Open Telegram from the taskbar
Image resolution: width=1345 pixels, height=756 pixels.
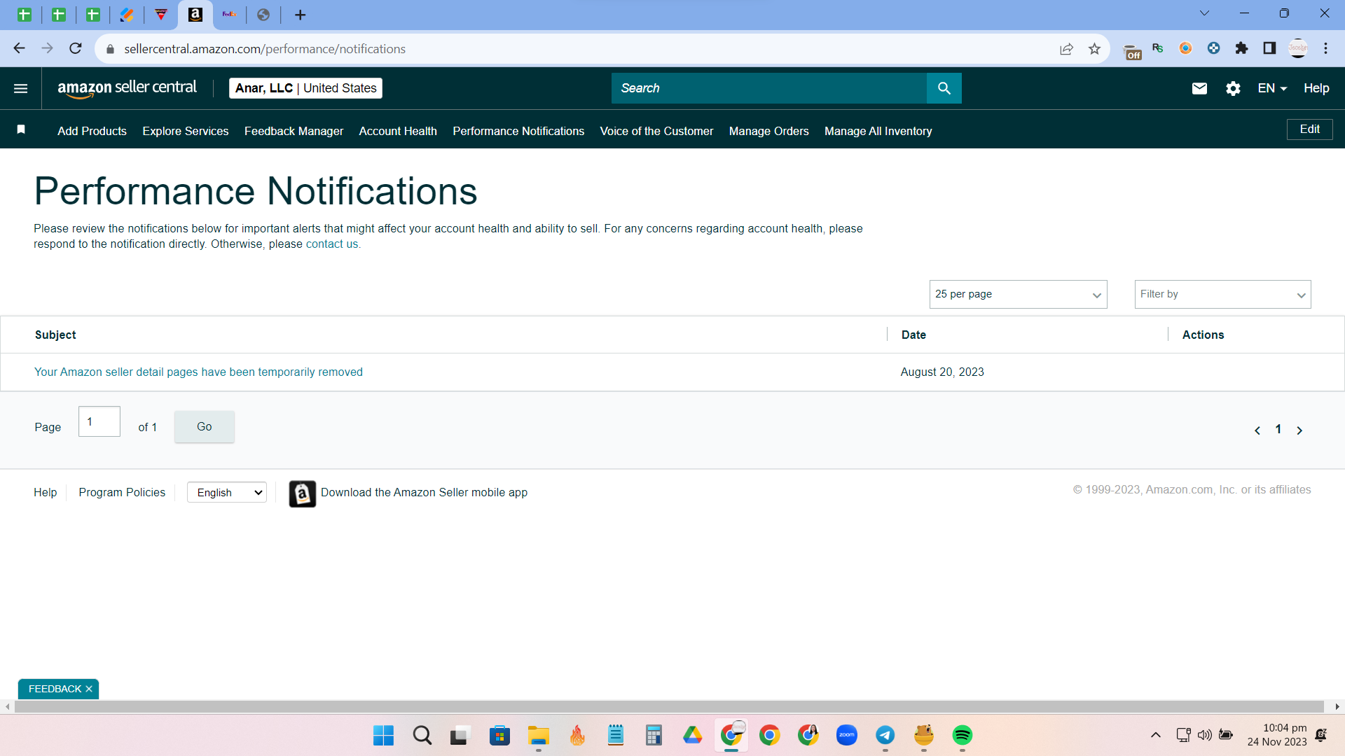point(885,735)
